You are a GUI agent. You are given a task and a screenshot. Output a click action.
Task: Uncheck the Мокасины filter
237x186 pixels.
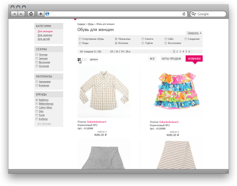[x=116, y=39]
